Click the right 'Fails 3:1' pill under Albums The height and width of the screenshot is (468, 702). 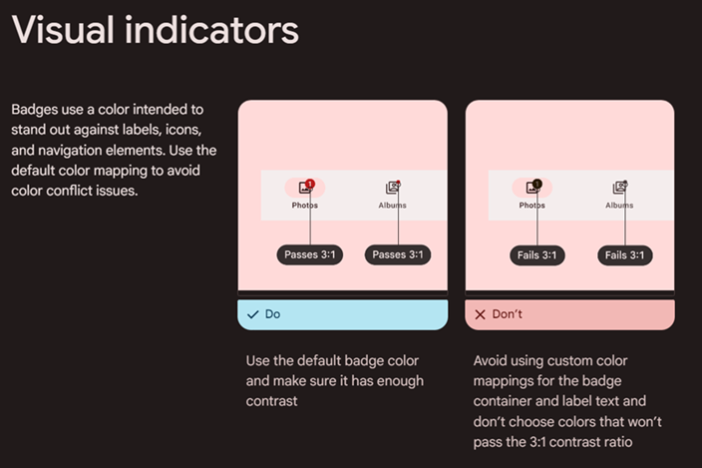pos(625,254)
